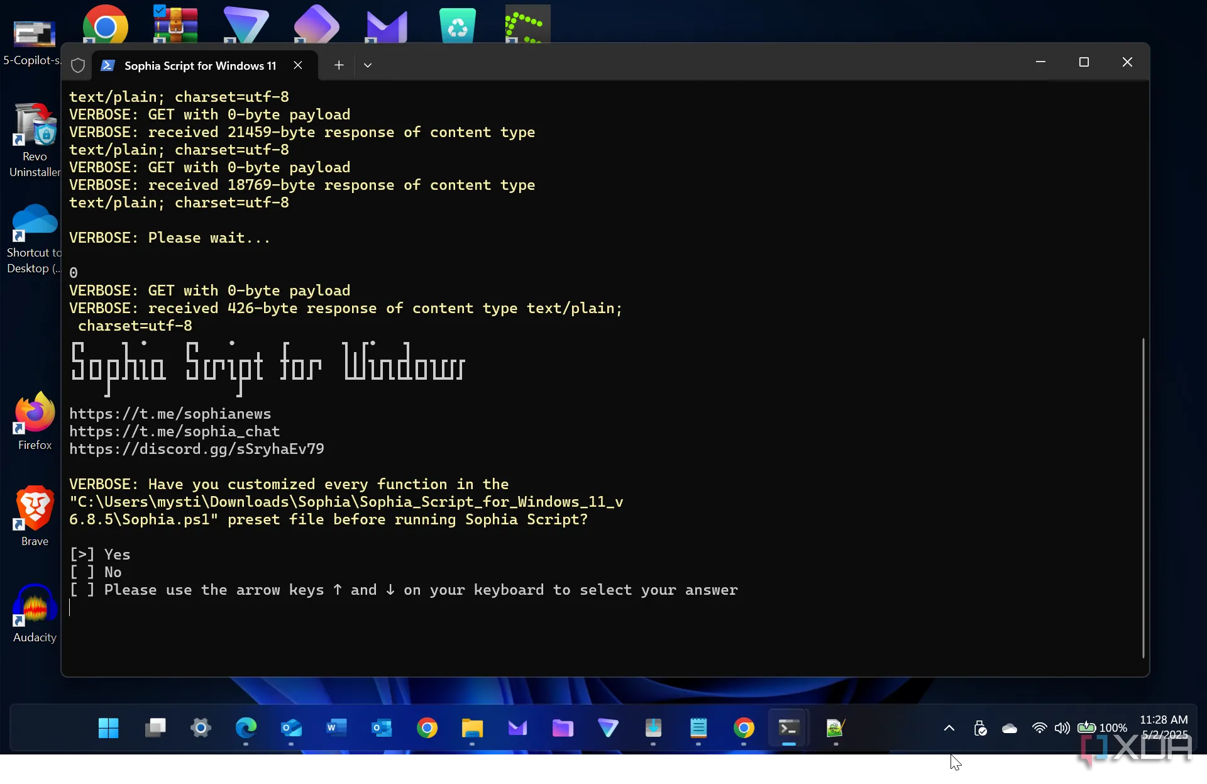The width and height of the screenshot is (1207, 784).
Task: Click the bracket beside arrow keys instruction
Action: [82, 590]
